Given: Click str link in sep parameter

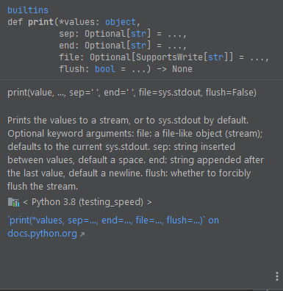Looking at the screenshot, I should 138,34.
